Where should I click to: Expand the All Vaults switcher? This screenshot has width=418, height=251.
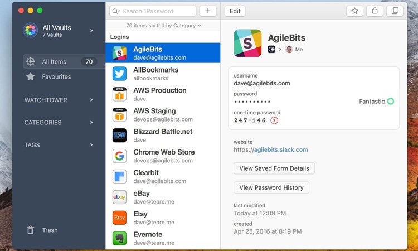tap(59, 31)
